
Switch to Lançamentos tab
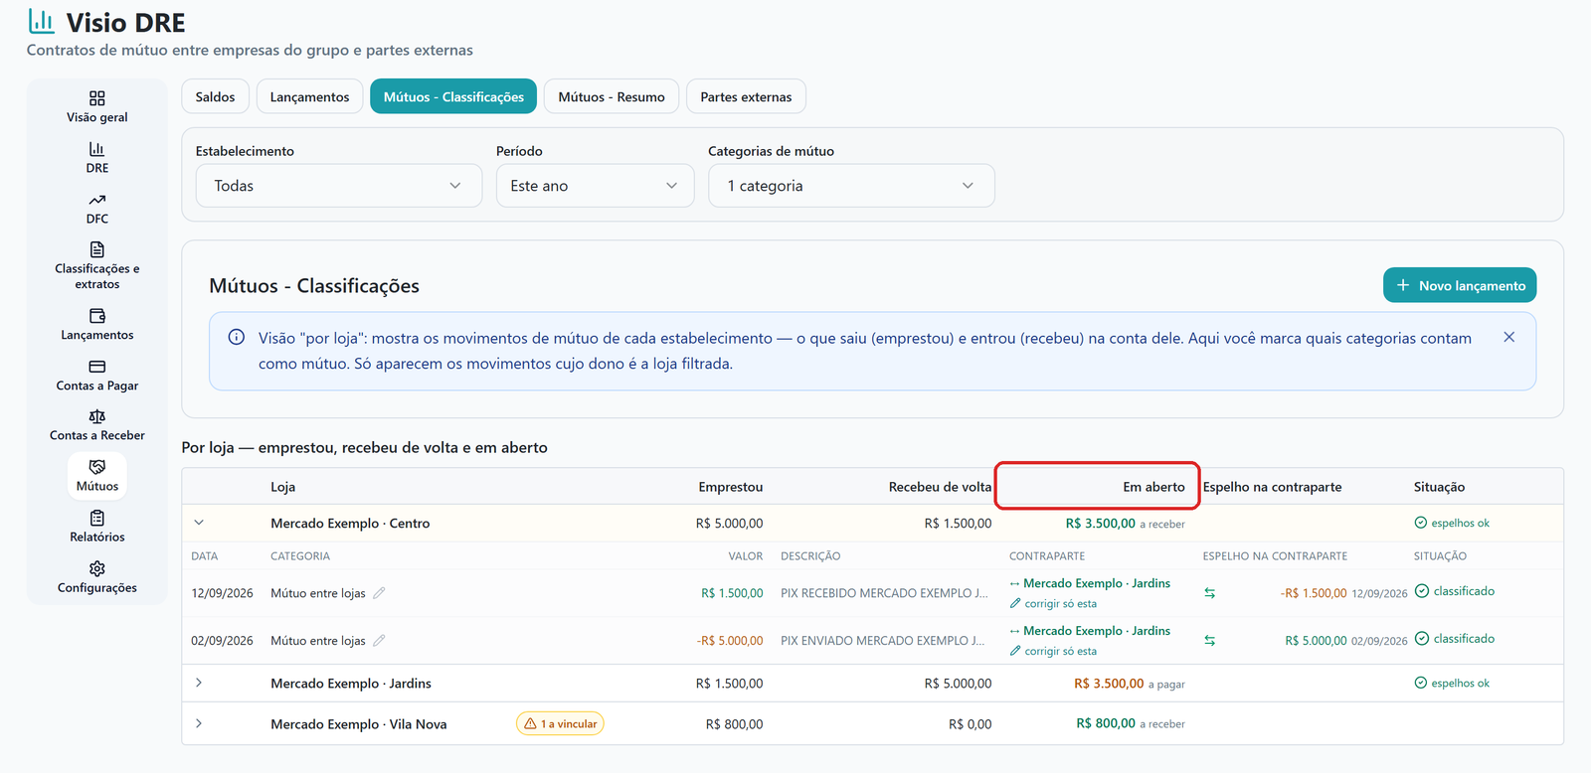[x=309, y=96]
